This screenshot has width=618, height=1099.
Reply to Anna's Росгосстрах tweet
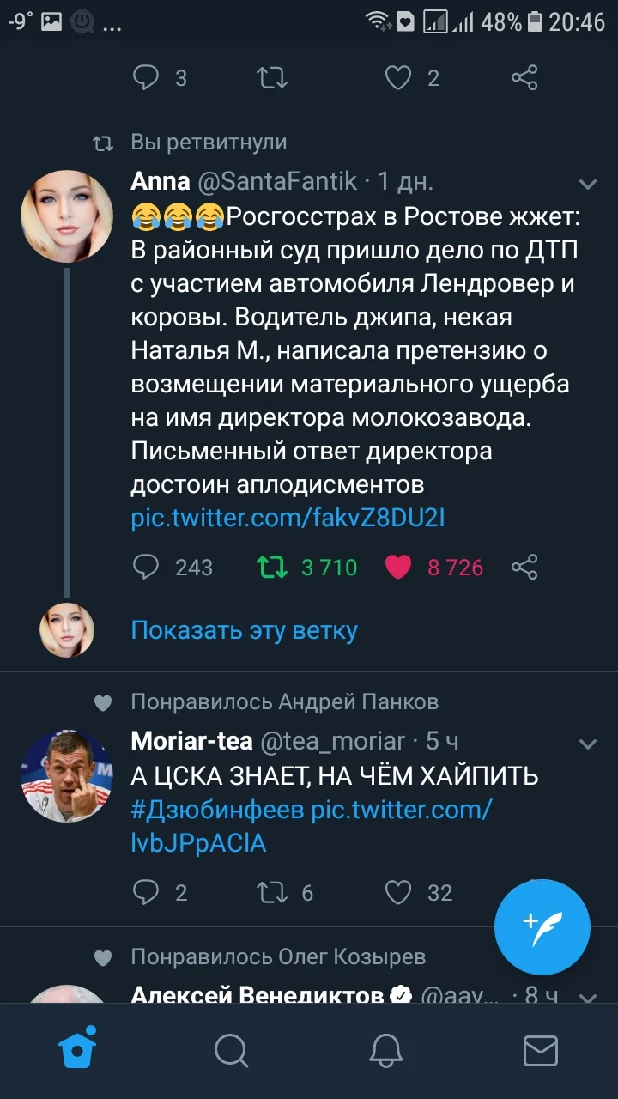click(x=148, y=567)
